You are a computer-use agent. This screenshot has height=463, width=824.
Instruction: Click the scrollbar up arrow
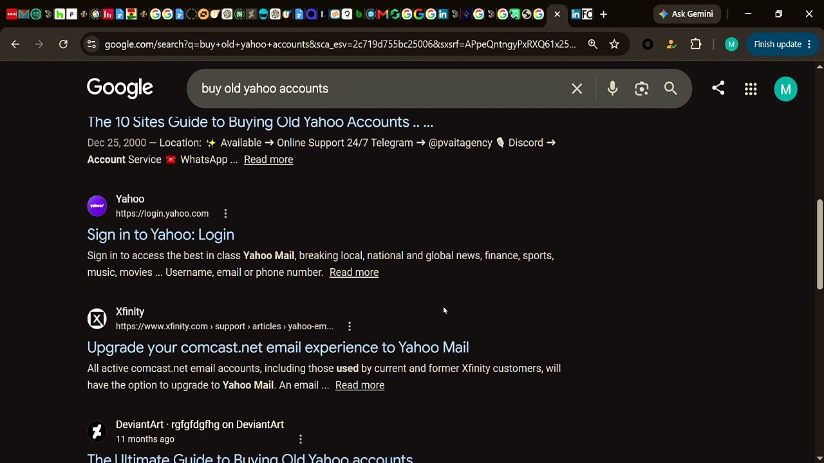tap(819, 66)
